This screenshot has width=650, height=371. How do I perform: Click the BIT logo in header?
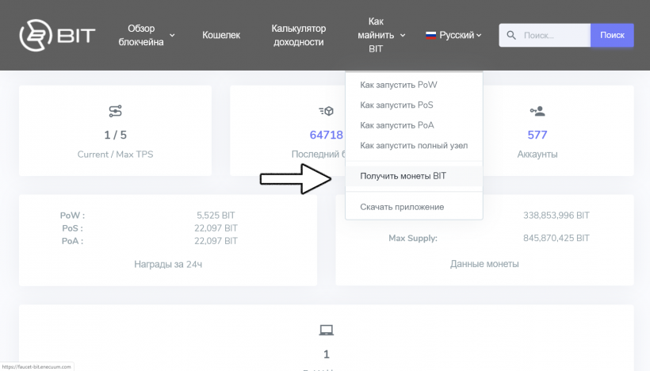[x=57, y=35]
